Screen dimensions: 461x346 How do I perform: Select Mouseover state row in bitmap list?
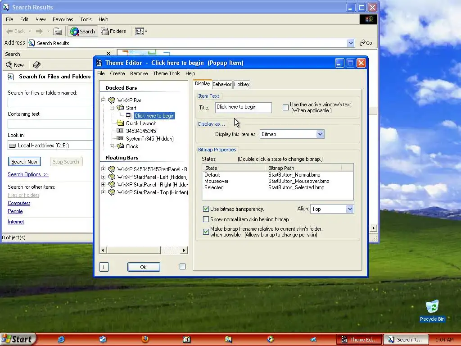(x=277, y=181)
